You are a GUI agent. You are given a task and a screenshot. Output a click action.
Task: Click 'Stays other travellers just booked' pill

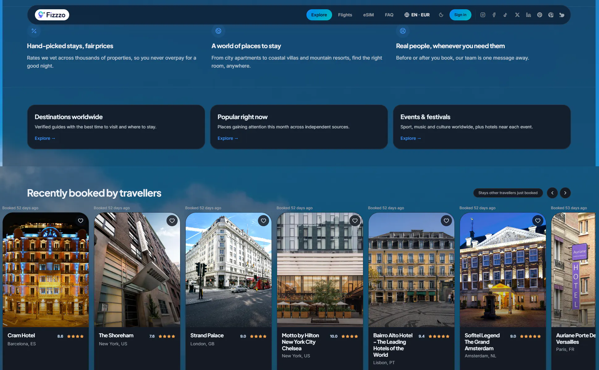coord(508,193)
